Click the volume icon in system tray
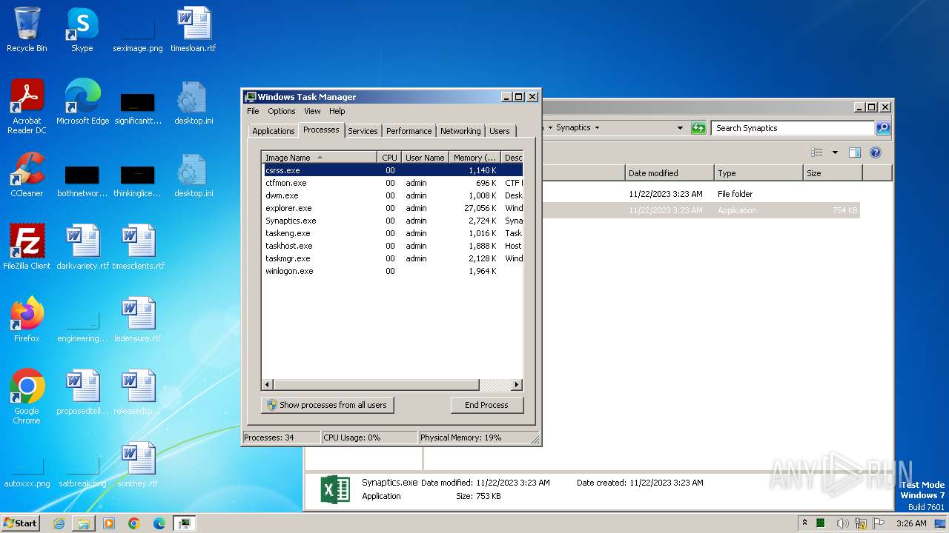Screen dimensions: 949x533 843,523
